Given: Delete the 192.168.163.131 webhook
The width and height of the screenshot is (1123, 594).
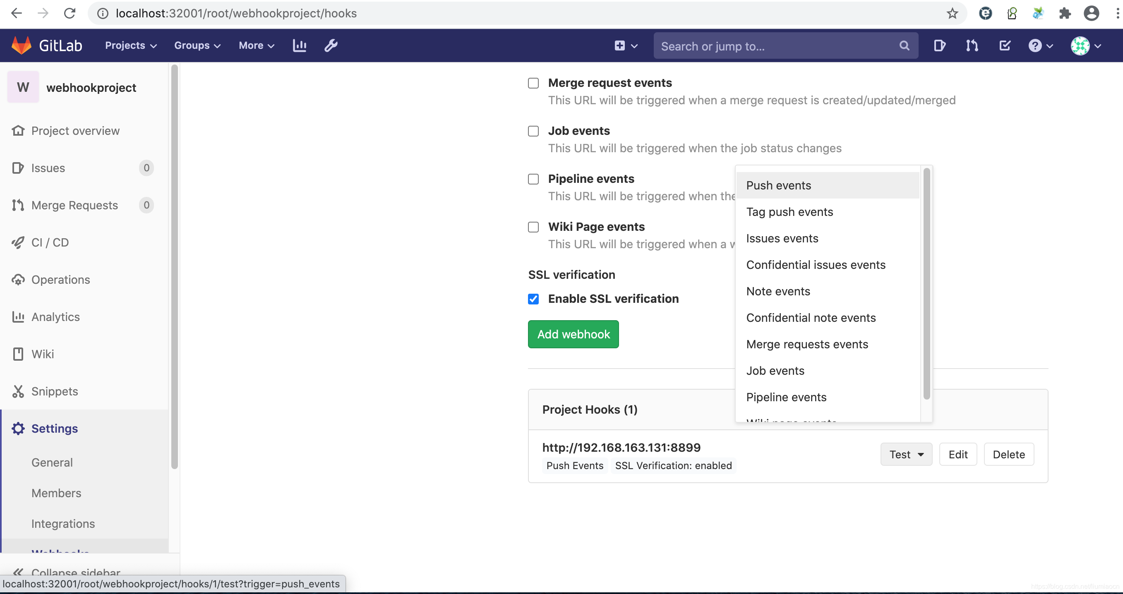Looking at the screenshot, I should click(x=1008, y=455).
